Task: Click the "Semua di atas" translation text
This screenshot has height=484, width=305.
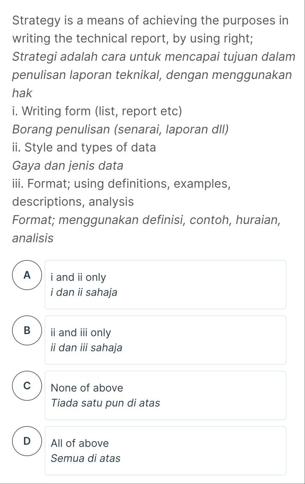Action: tap(85, 458)
